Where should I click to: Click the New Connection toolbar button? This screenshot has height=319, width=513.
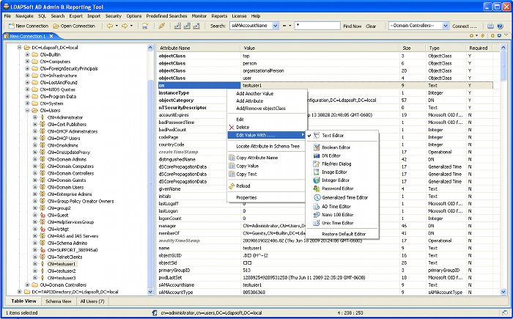[27, 26]
